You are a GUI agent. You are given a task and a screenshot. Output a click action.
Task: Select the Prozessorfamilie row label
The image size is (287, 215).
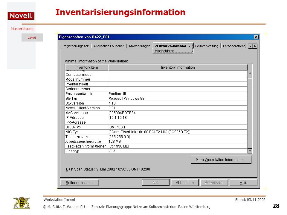click(80, 93)
